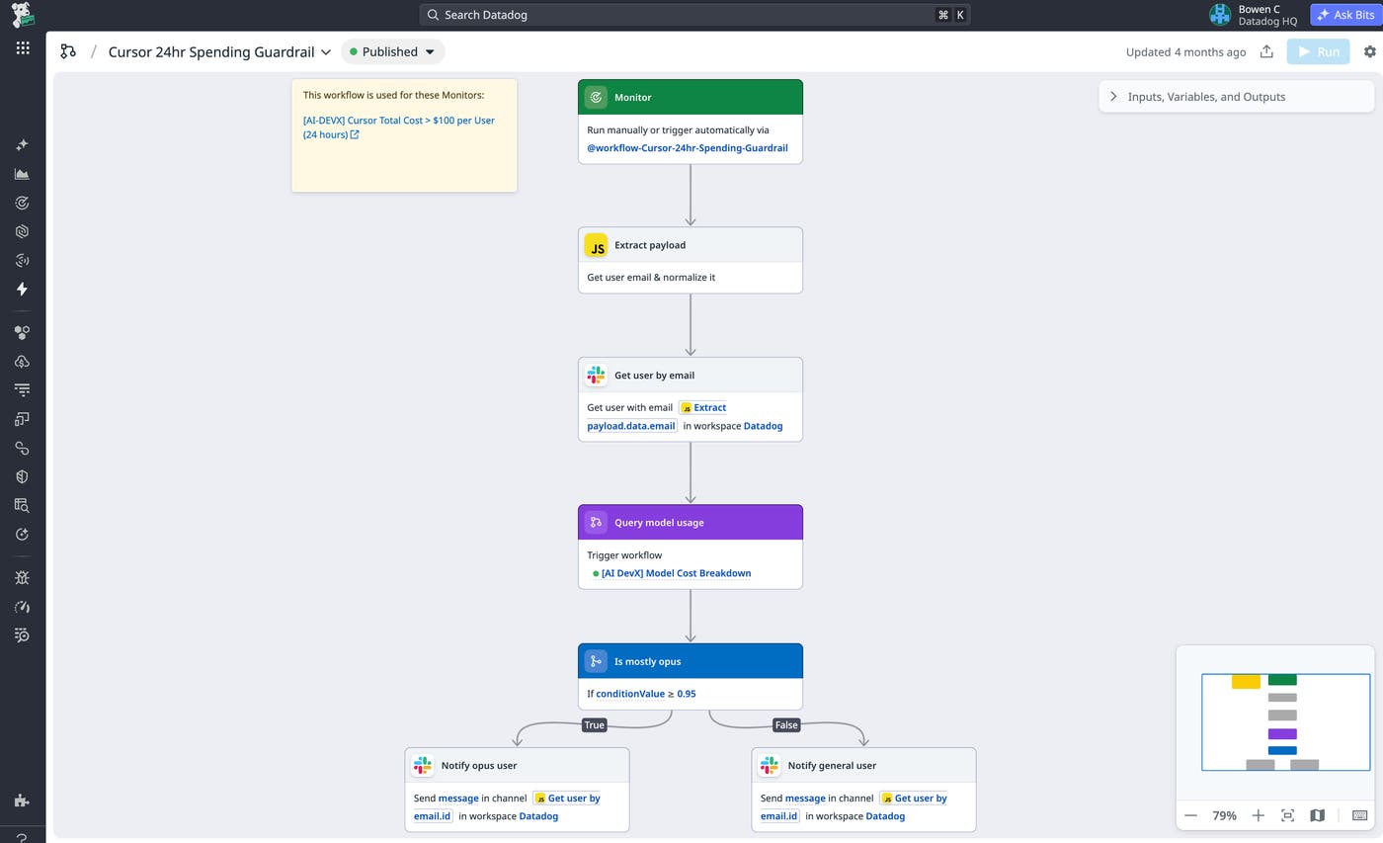Click the minimap viewport thumbnail
The height and width of the screenshot is (843, 1383).
tap(1285, 721)
